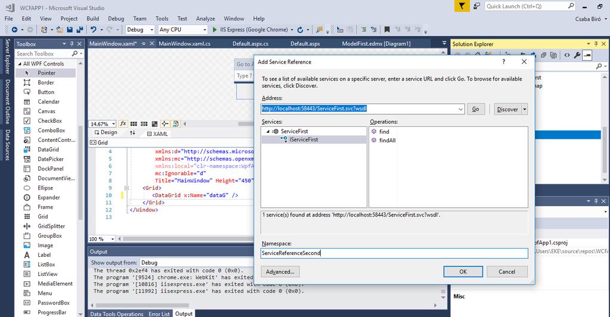The image size is (610, 317).
Task: Switch to the ModelFirst.edmx [Diagram1] tab
Action: click(376, 43)
